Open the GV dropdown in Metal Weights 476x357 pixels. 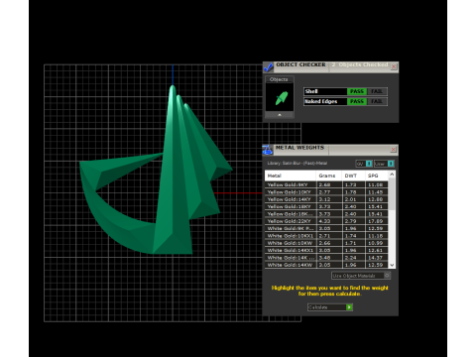tap(364, 164)
